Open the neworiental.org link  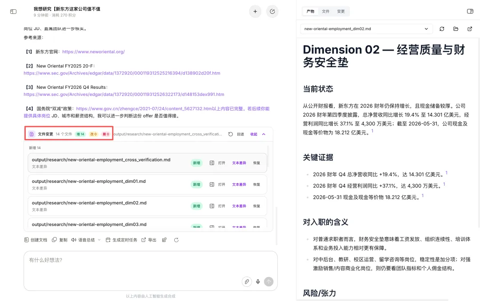(93, 51)
